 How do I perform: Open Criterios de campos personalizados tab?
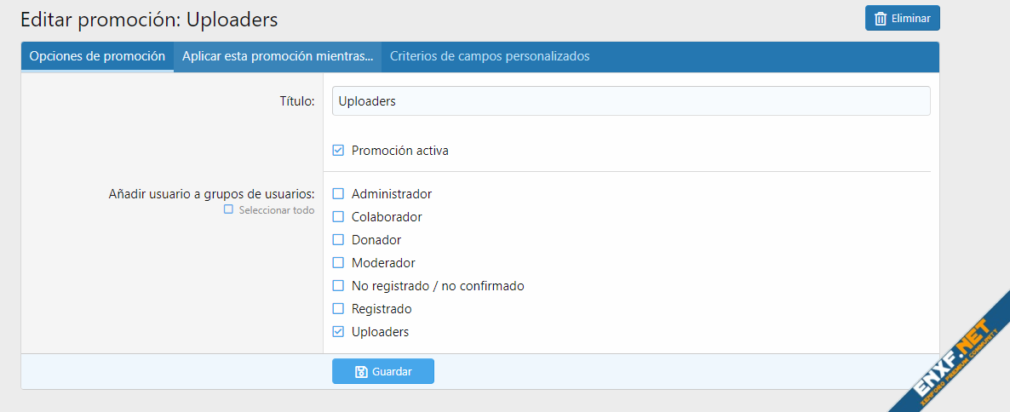tap(490, 57)
